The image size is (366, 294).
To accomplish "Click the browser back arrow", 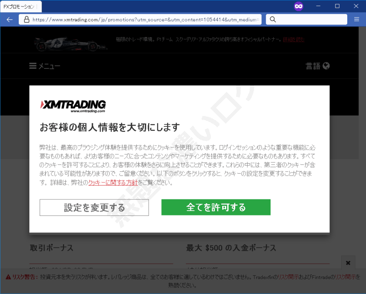I will (x=10, y=20).
